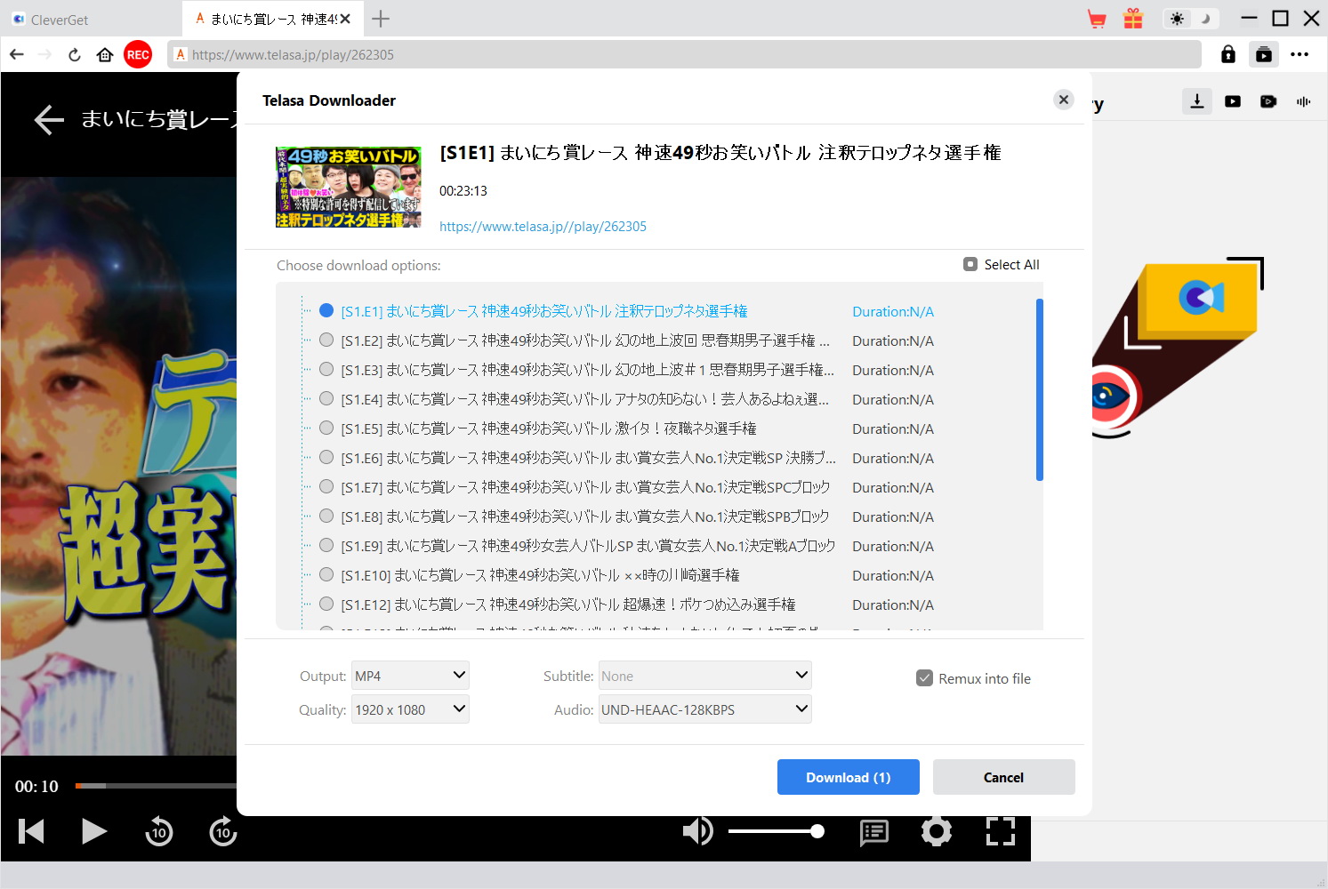Toggle the Remux into file checkbox
1328x889 pixels.
[x=924, y=677]
